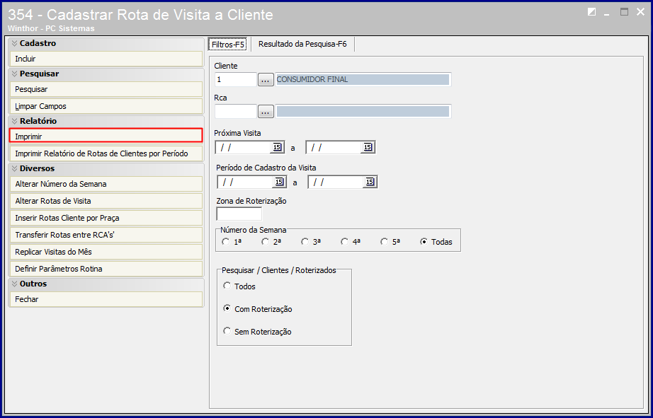Choose Com Roterização option
The width and height of the screenshot is (653, 418).
click(x=227, y=308)
